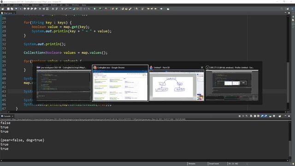Click code line 'Collection<Boolean> values = map.values();'

point(65,53)
